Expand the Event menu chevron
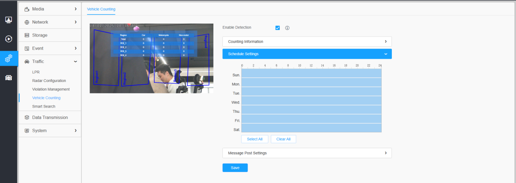516x183 pixels. (75, 48)
